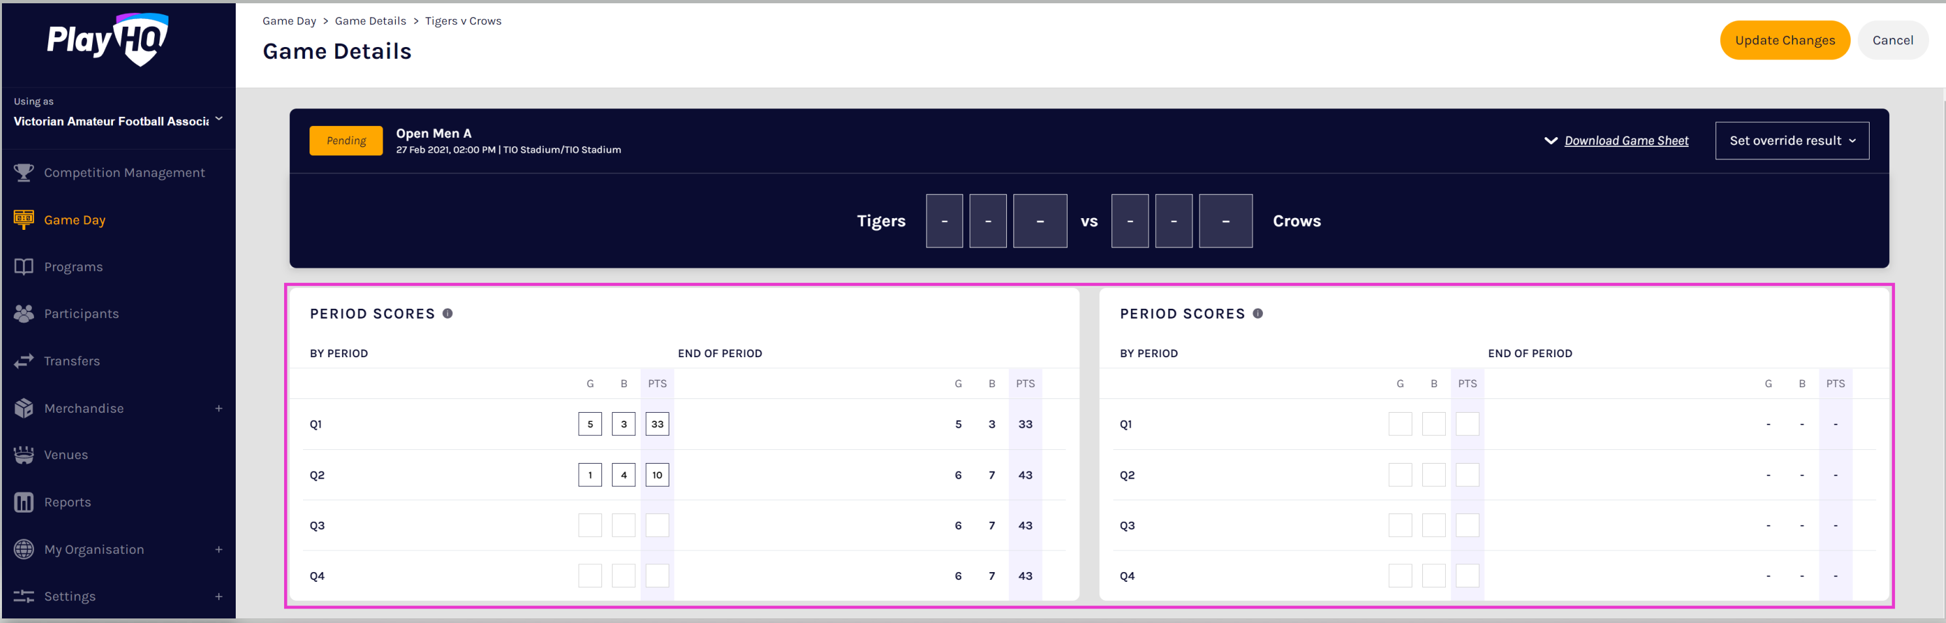Open the Venues menu item
The height and width of the screenshot is (623, 1946).
(x=66, y=455)
